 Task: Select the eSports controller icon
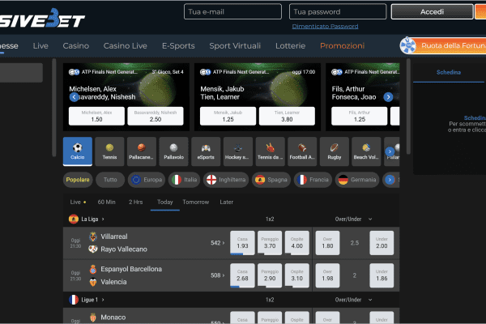(206, 151)
